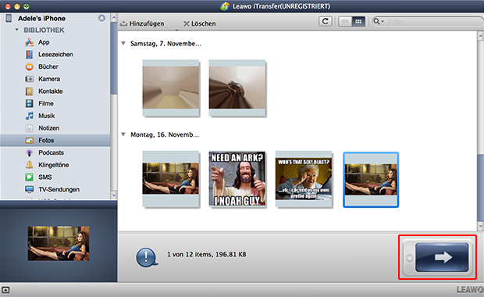The width and height of the screenshot is (484, 297).
Task: Open the Notizen notepad icon
Action: point(30,128)
